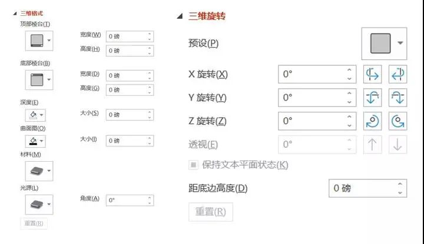Open the 预设 rotation preset dropdown
Screen dimensions: 424x244
click(x=383, y=43)
